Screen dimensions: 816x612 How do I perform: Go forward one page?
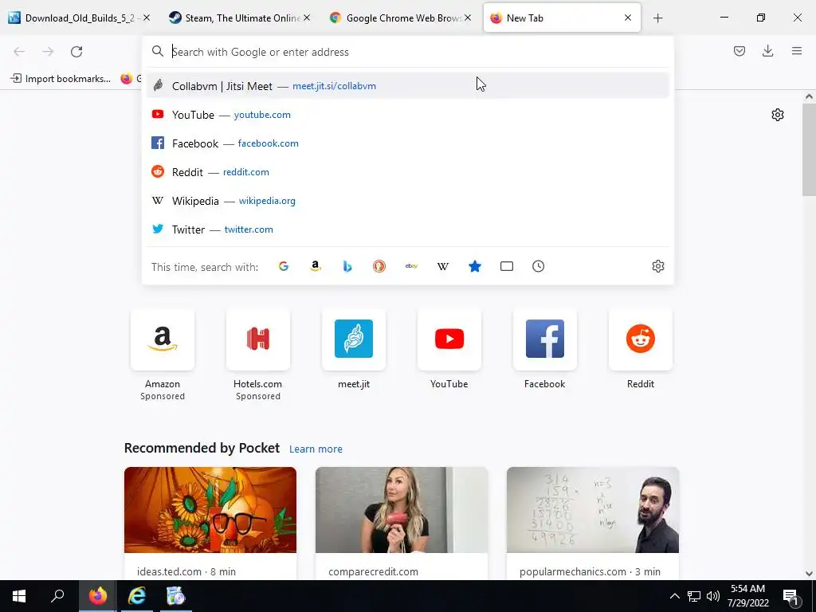tap(48, 52)
